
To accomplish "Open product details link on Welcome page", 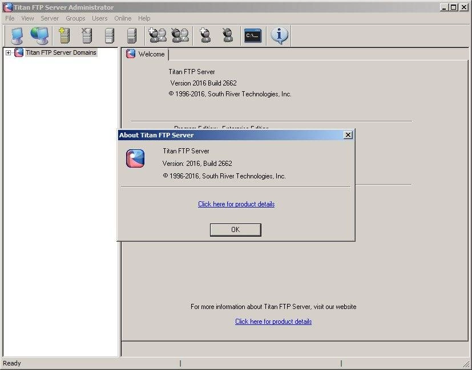I will coord(273,322).
